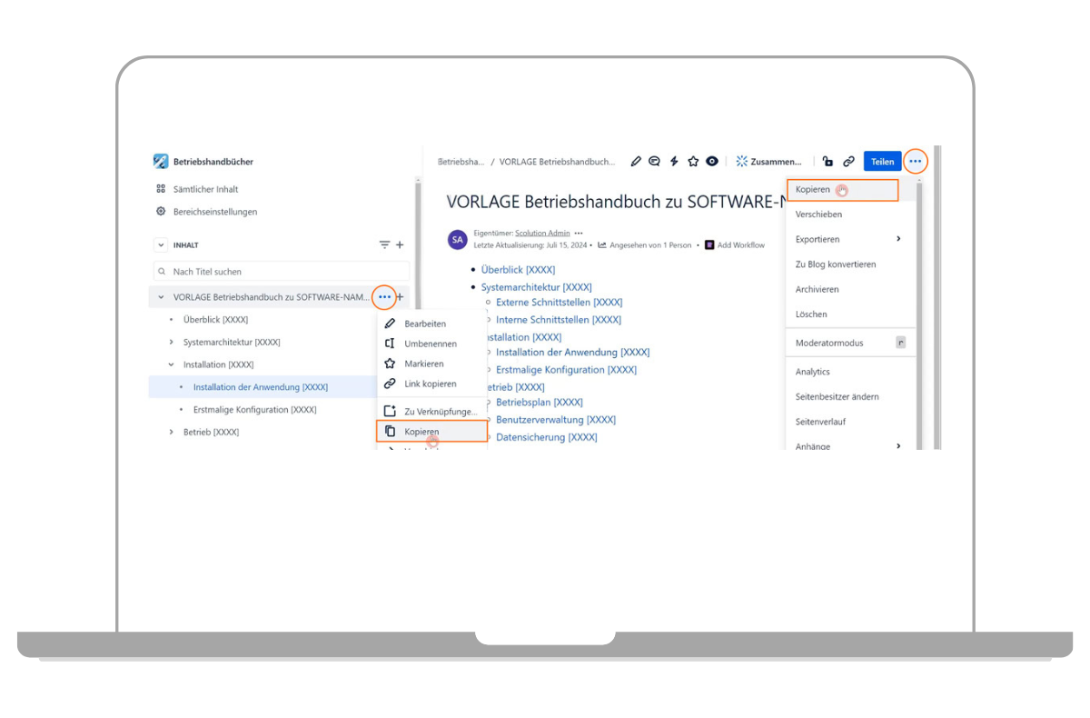Click the lightning bolt automation icon
The image size is (1090, 718).
pos(674,162)
